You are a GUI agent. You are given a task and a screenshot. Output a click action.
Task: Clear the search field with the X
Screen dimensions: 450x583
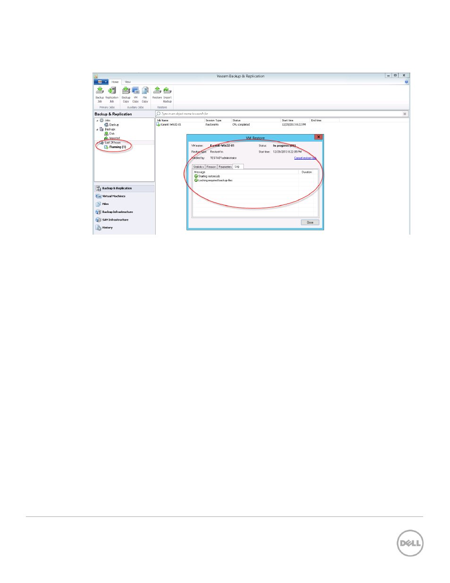(x=405, y=114)
